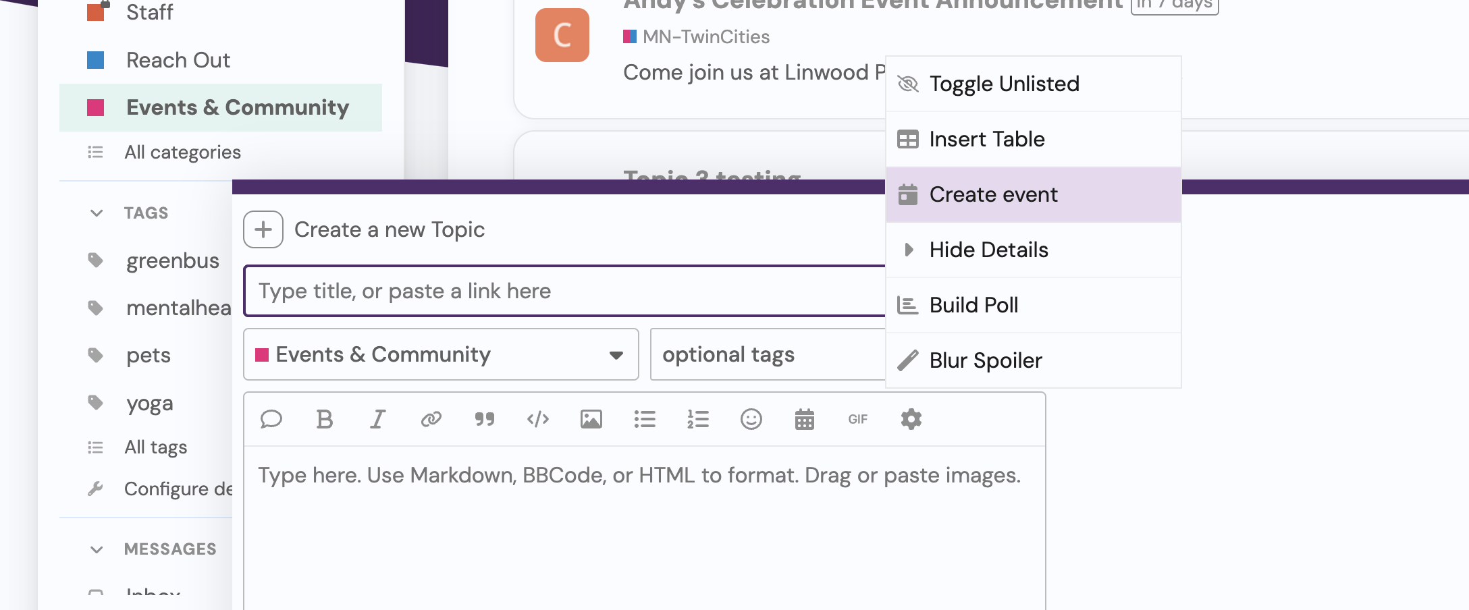Click the gear options icon in the composer
Image resolution: width=1469 pixels, height=610 pixels.
911,419
